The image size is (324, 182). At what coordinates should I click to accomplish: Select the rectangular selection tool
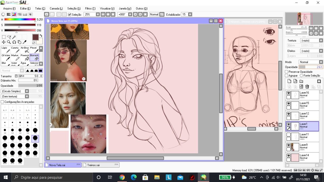pos(4,37)
